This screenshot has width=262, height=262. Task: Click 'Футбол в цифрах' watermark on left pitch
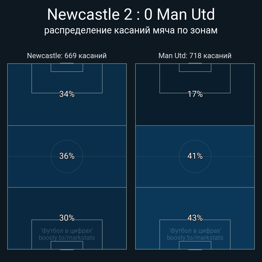[67, 231]
